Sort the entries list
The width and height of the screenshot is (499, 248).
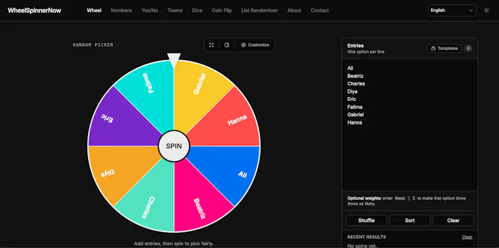point(410,221)
